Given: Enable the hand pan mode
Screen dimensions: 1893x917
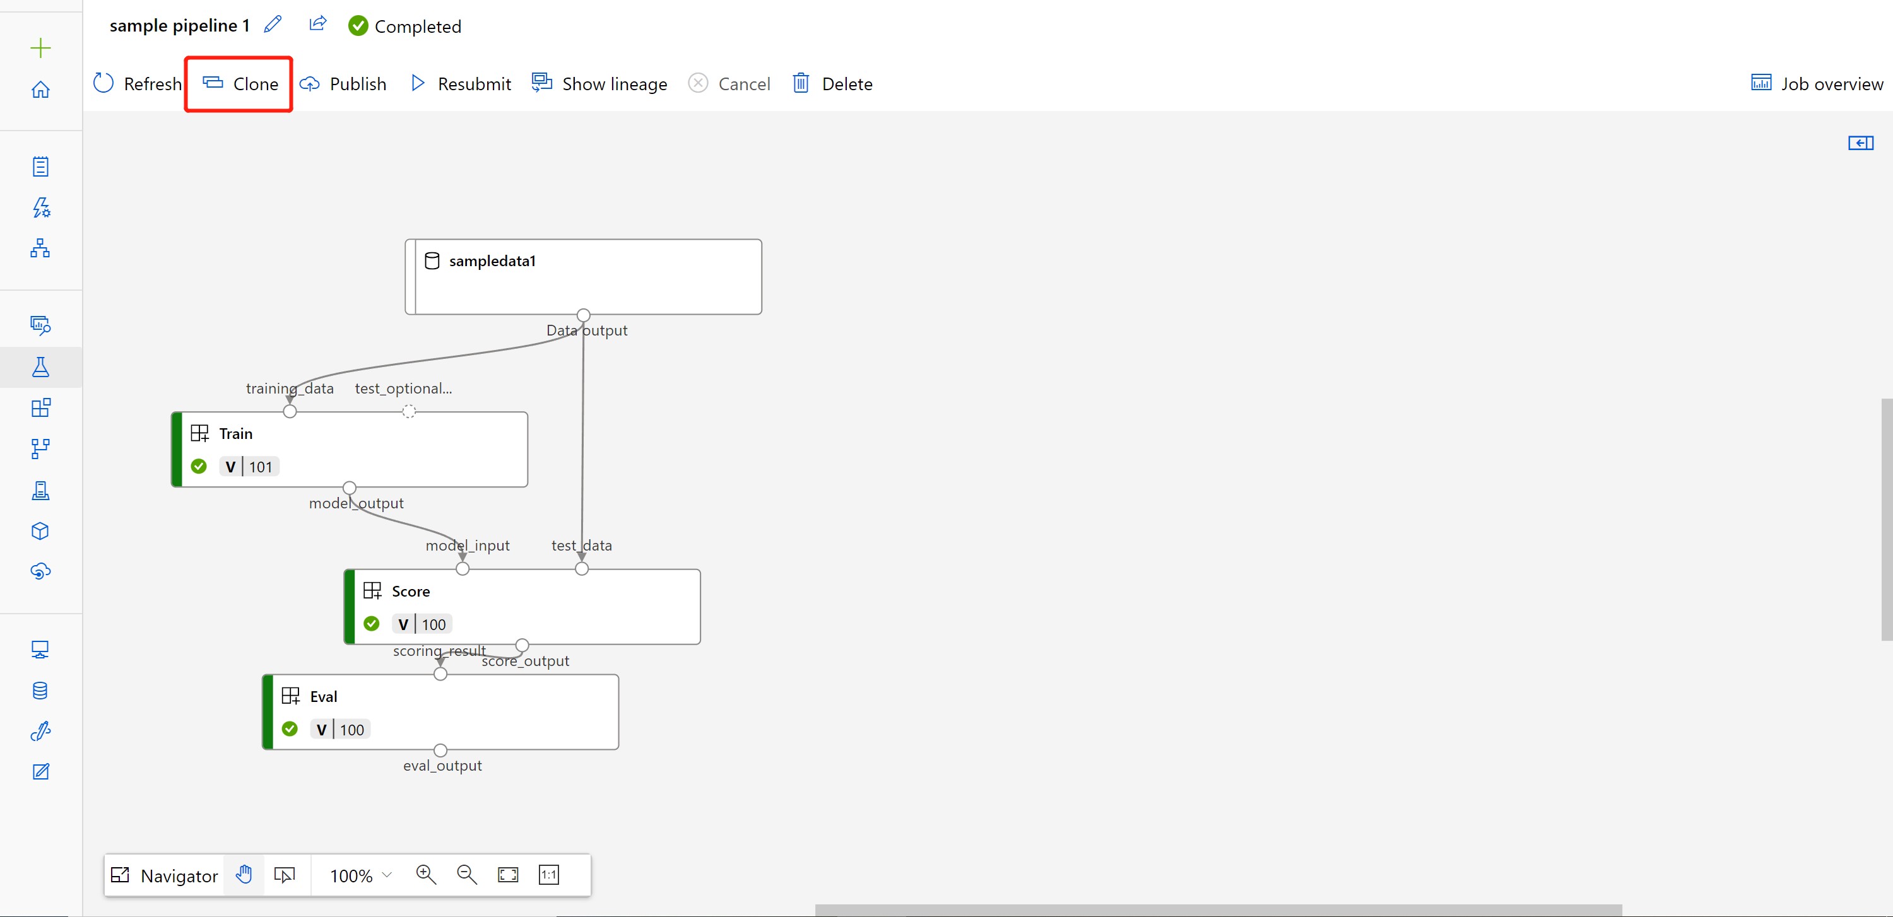Looking at the screenshot, I should (x=244, y=874).
